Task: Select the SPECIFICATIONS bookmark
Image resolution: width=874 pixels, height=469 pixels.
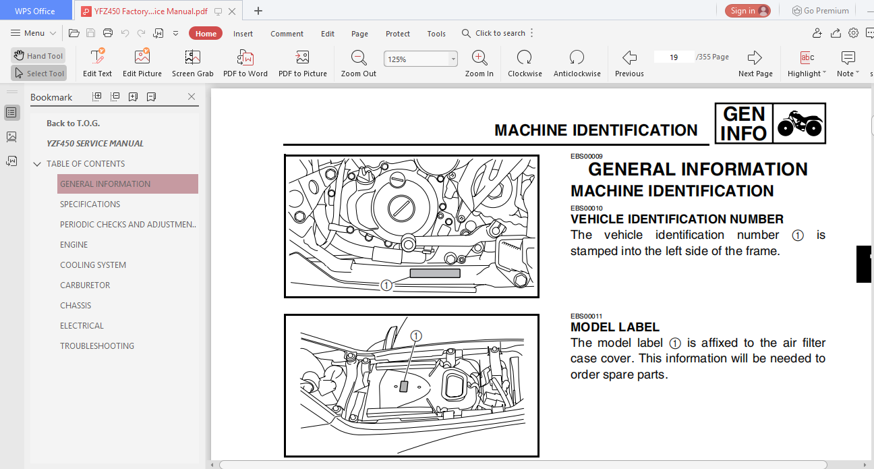Action: coord(90,204)
